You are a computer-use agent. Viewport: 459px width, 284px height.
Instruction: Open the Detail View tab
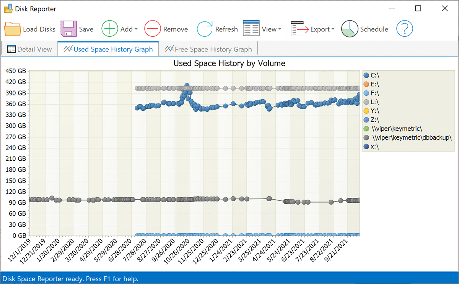pos(29,49)
